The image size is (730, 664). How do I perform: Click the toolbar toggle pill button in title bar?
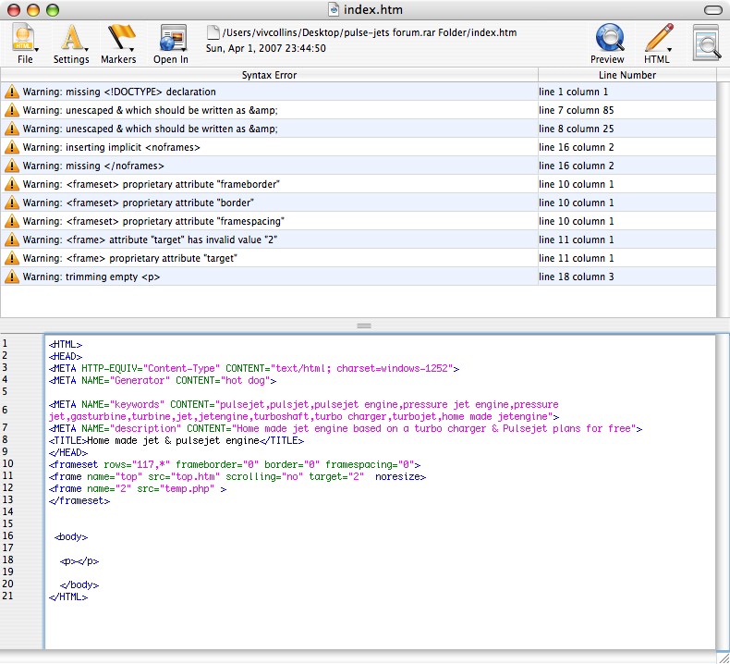(x=713, y=9)
